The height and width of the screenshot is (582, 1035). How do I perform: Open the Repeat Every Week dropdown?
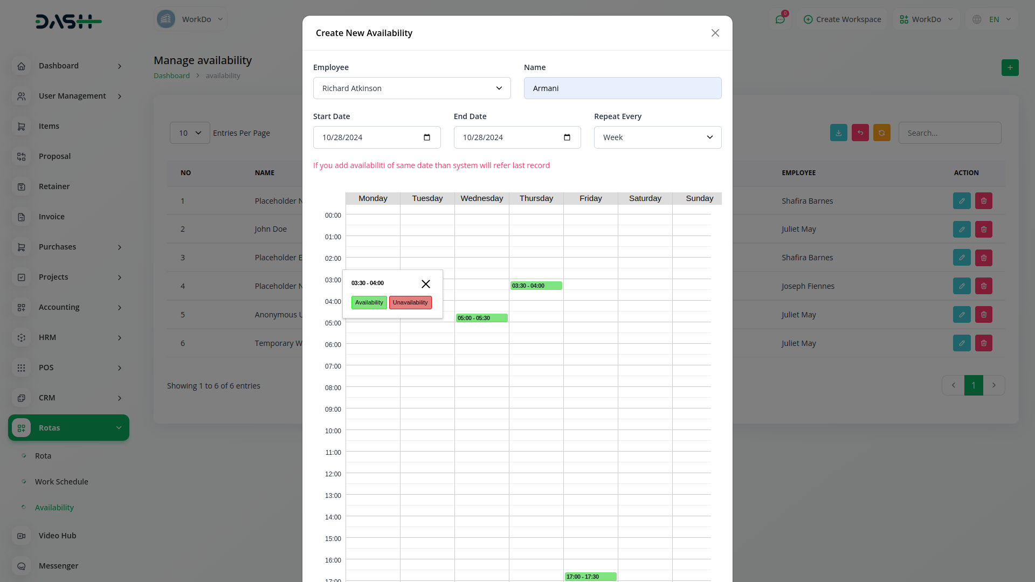click(657, 137)
